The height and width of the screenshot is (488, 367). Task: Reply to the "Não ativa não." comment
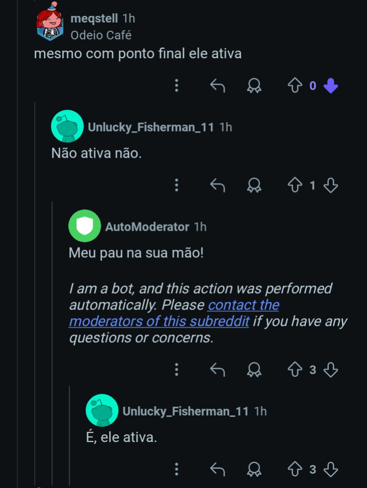[218, 185]
